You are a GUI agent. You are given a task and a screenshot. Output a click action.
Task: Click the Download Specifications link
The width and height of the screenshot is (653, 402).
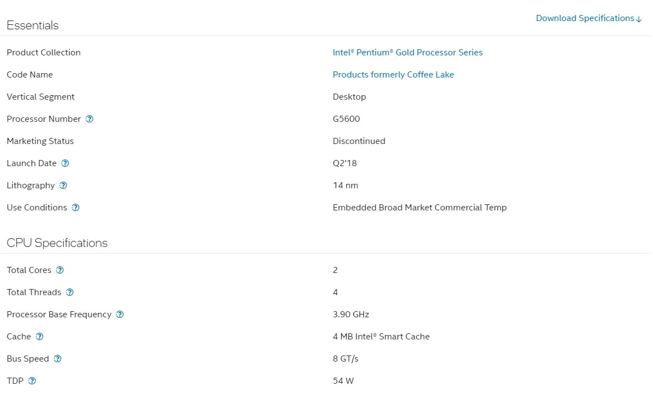coord(588,18)
